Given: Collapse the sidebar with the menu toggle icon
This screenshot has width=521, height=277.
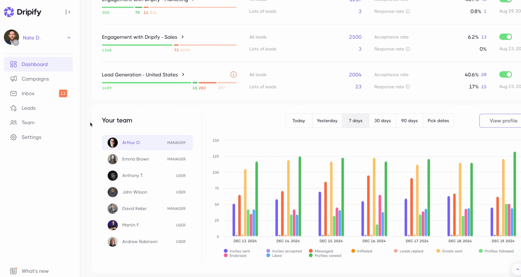Looking at the screenshot, I should [x=68, y=12].
